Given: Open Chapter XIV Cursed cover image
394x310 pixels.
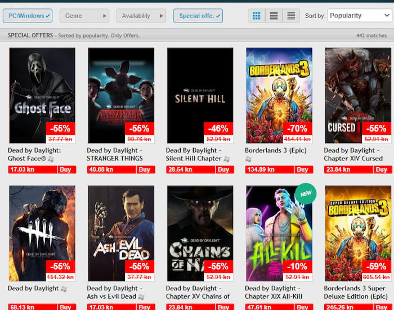Looking at the screenshot, I should (358, 96).
